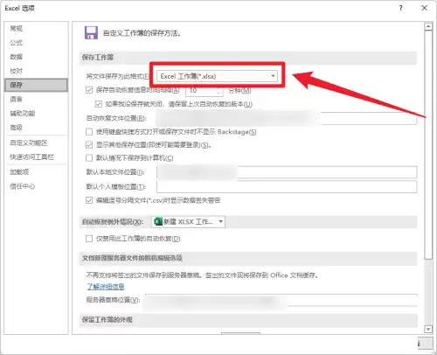
Task: Select the 数据 category in sidebar
Action: click(x=17, y=57)
